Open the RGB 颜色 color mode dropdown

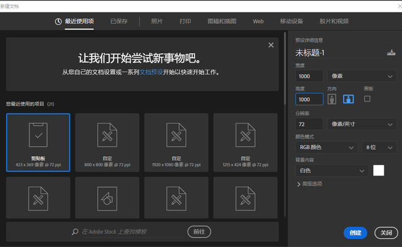point(327,147)
